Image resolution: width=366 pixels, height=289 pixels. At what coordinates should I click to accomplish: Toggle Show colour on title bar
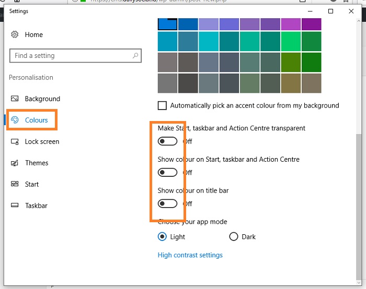(x=167, y=203)
